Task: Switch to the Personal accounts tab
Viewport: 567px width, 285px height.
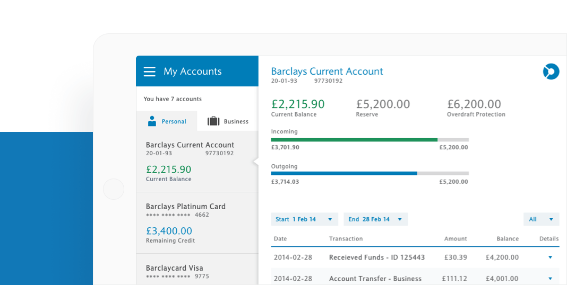Action: 167,121
